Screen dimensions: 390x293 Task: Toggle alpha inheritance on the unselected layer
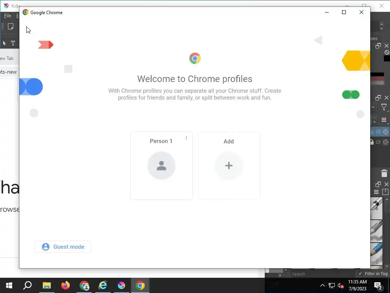tap(378, 142)
